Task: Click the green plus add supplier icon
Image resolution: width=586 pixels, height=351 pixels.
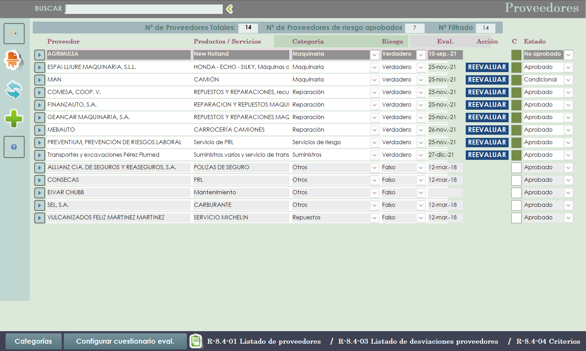Action: (14, 119)
